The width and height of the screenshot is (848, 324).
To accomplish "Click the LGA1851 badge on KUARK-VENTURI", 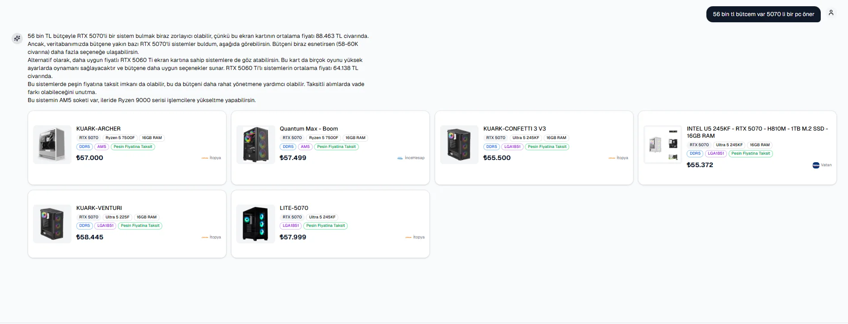I will tap(105, 226).
